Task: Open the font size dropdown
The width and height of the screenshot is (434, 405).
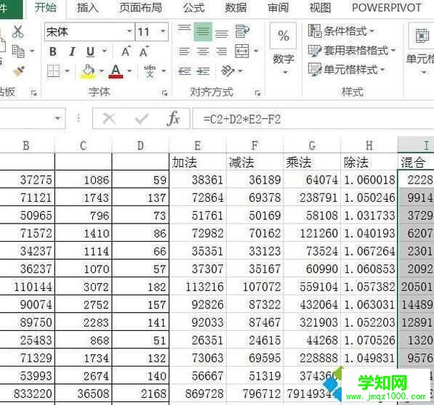Action: [164, 31]
